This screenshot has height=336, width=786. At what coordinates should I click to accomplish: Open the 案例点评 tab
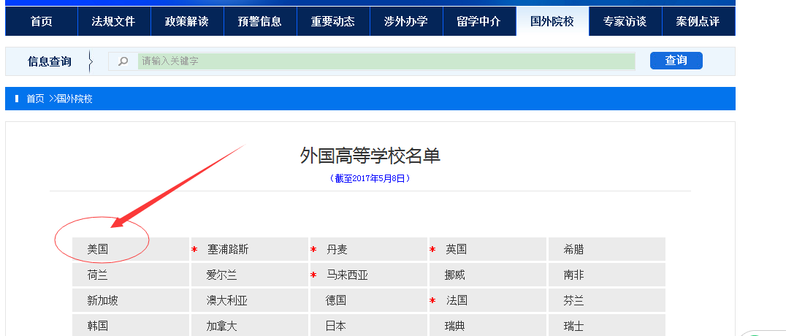(698, 21)
